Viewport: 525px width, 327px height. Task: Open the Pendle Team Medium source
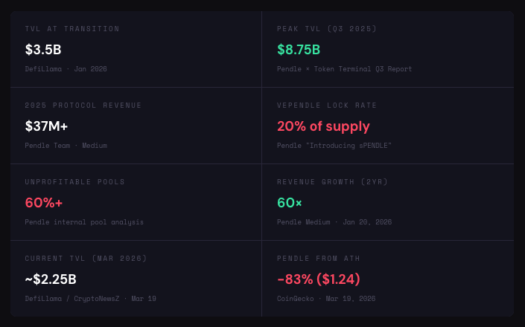[66, 146]
